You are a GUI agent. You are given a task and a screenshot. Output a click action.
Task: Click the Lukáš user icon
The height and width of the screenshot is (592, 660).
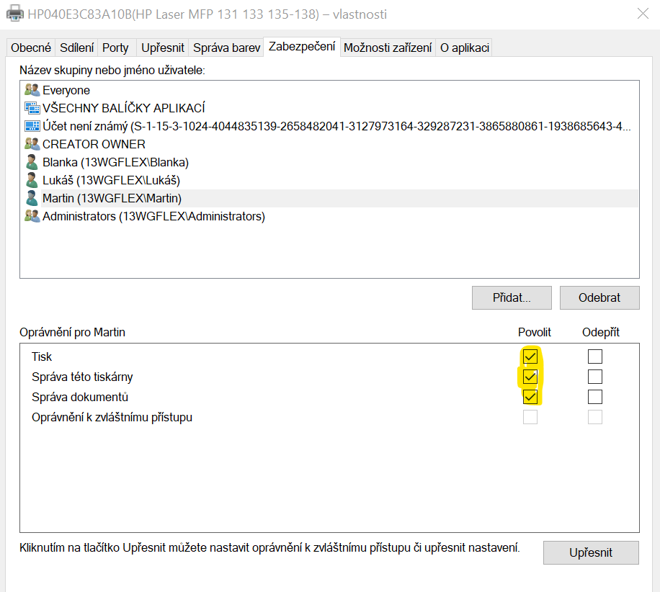(x=32, y=180)
